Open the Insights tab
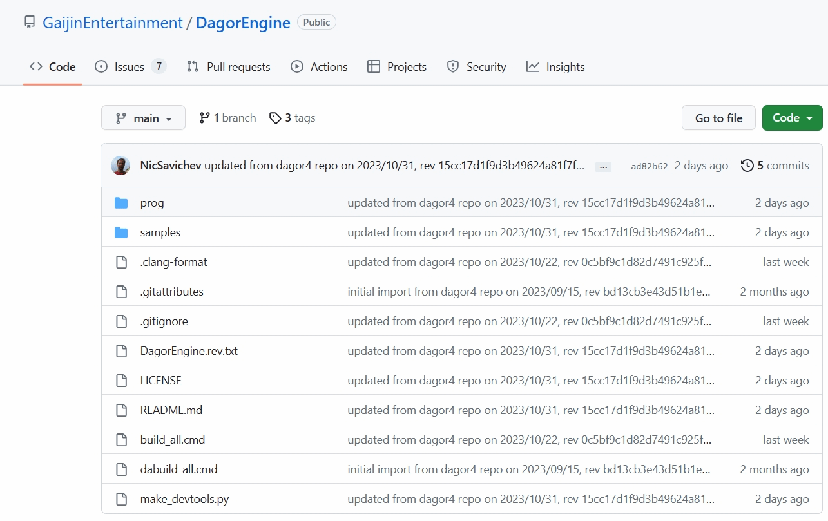This screenshot has width=828, height=521. (555, 66)
